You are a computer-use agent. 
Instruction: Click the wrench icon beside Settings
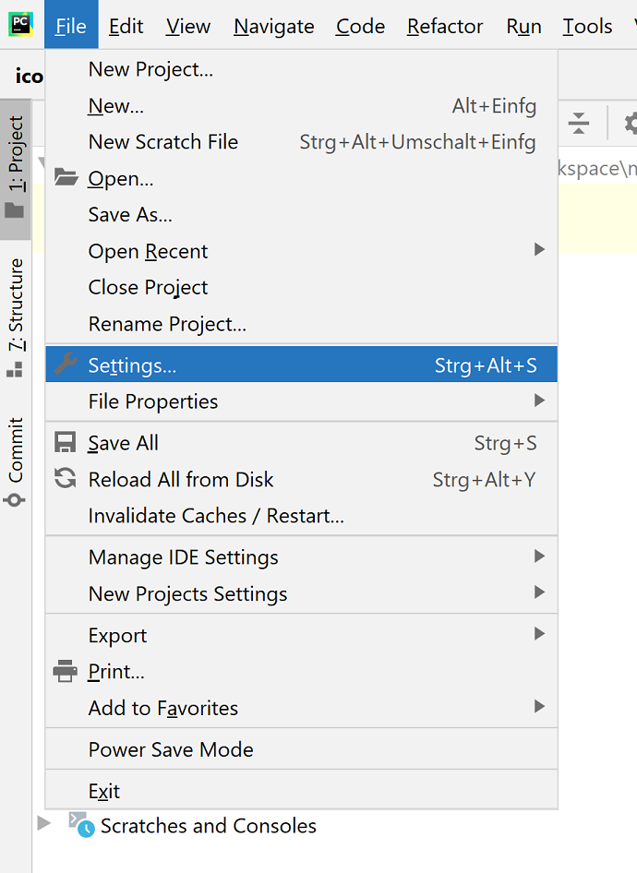(x=65, y=365)
